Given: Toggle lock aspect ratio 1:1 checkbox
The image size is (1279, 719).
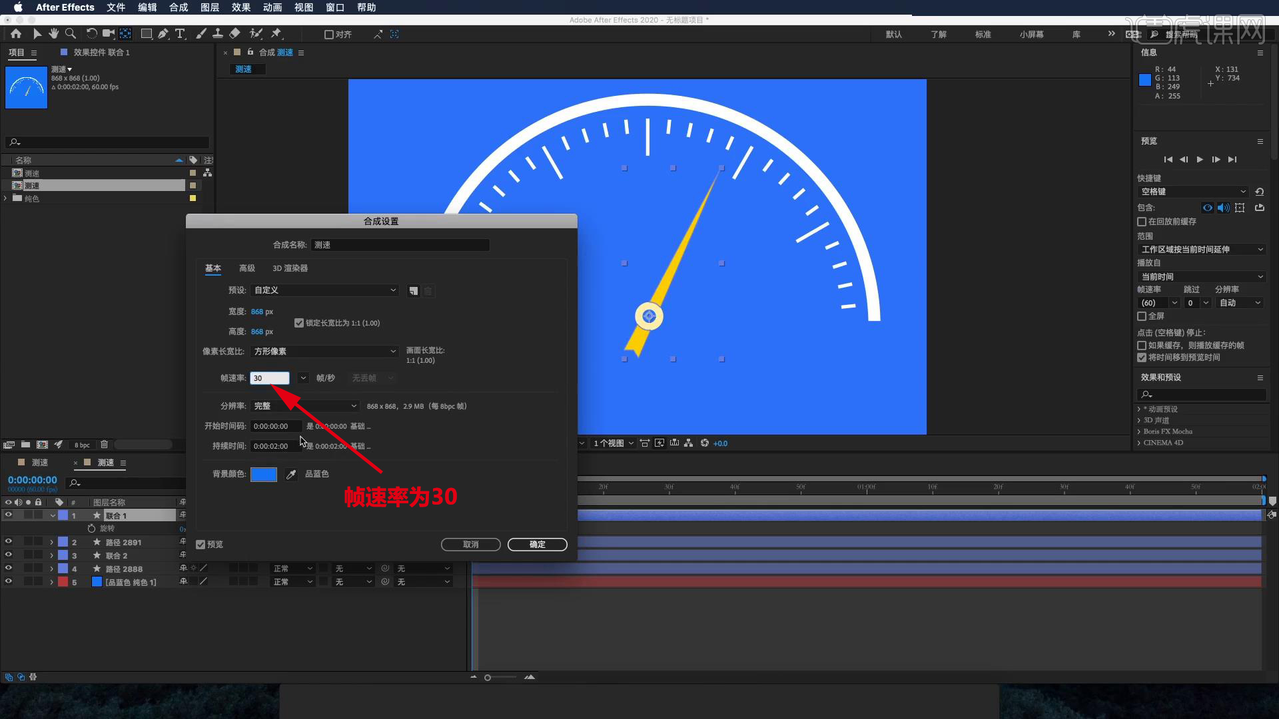Looking at the screenshot, I should (x=299, y=323).
